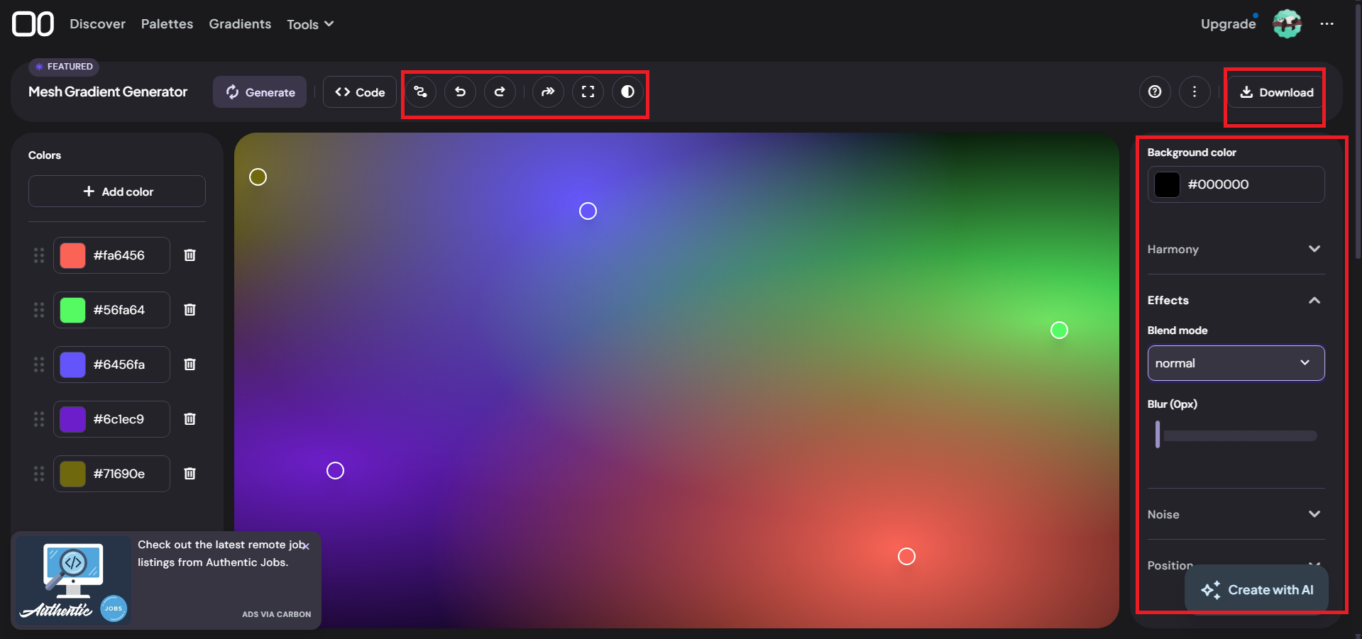Screen dimensions: 1362x639
Task: Share the current gradient
Action: (547, 91)
